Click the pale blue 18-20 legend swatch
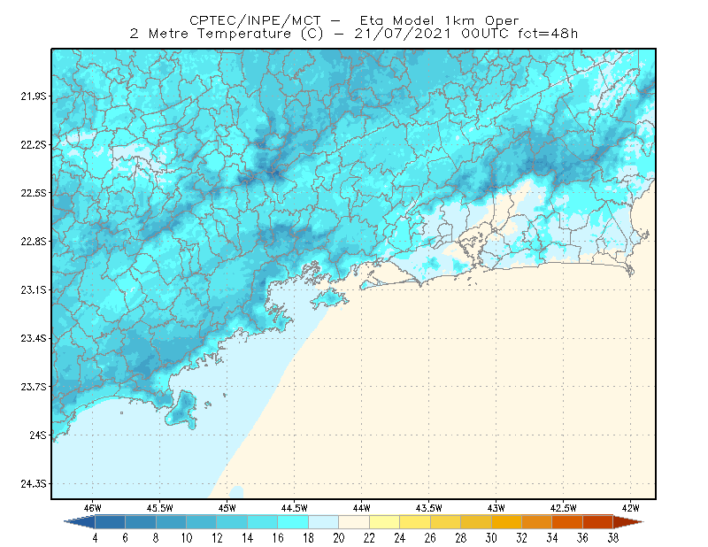The height and width of the screenshot is (547, 708). 324,522
